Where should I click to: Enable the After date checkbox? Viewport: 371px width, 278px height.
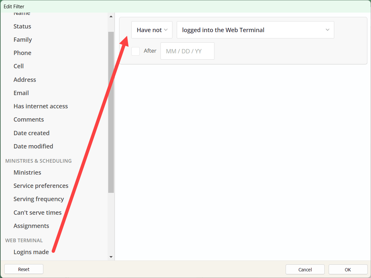coord(135,51)
